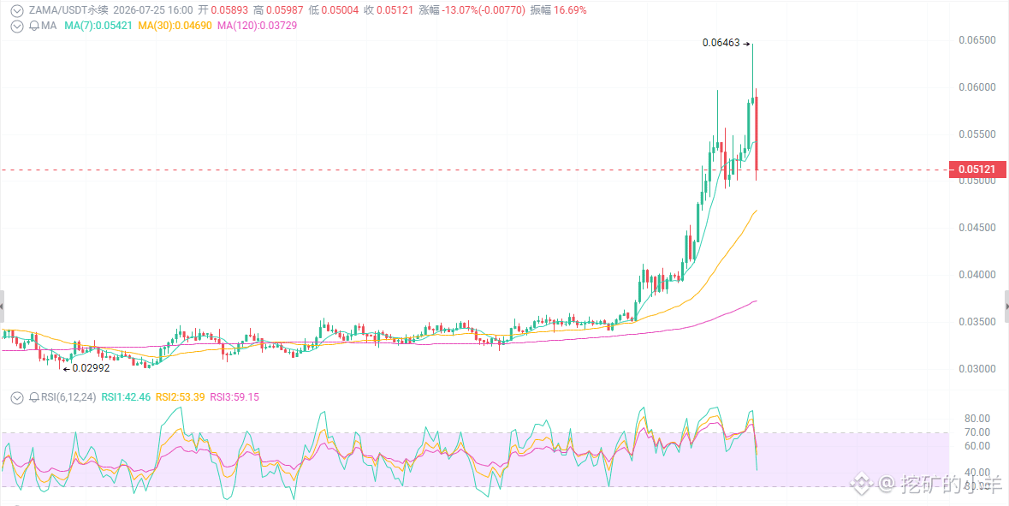
Task: Collapse the RSI(6,12,24) indicator chevron
Action: click(17, 397)
